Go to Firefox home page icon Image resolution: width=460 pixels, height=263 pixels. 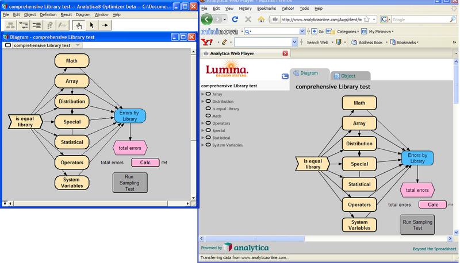tap(261, 20)
